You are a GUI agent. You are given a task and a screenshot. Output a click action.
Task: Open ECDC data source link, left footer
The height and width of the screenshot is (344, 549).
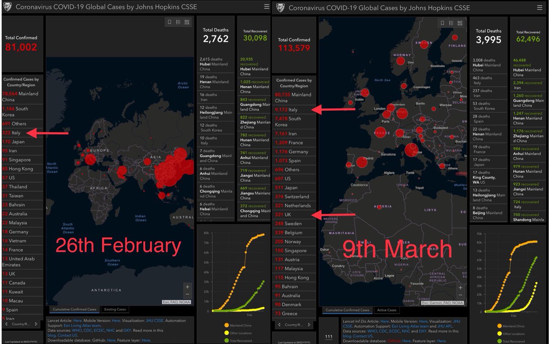(x=100, y=330)
